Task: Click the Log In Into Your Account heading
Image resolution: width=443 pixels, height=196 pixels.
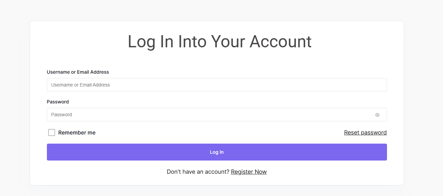Action: coord(219,41)
